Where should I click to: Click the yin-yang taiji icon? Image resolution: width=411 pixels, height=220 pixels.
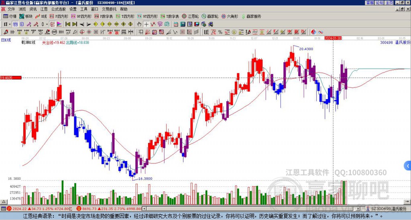click(313, 32)
